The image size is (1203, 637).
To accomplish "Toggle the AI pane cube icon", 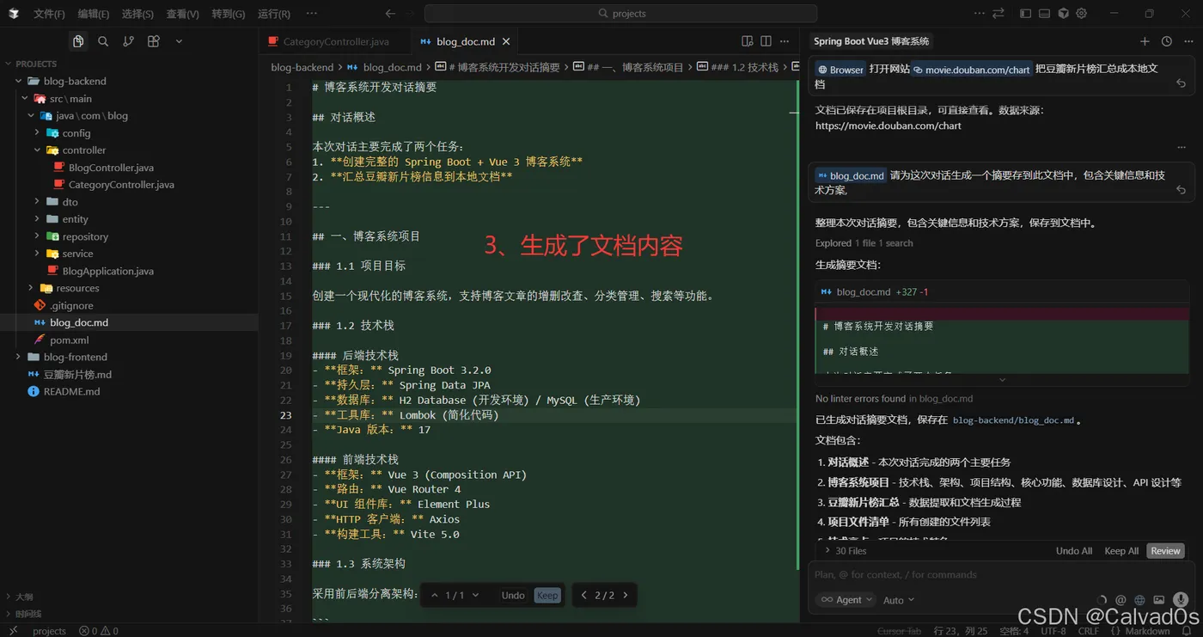I will pyautogui.click(x=1063, y=14).
